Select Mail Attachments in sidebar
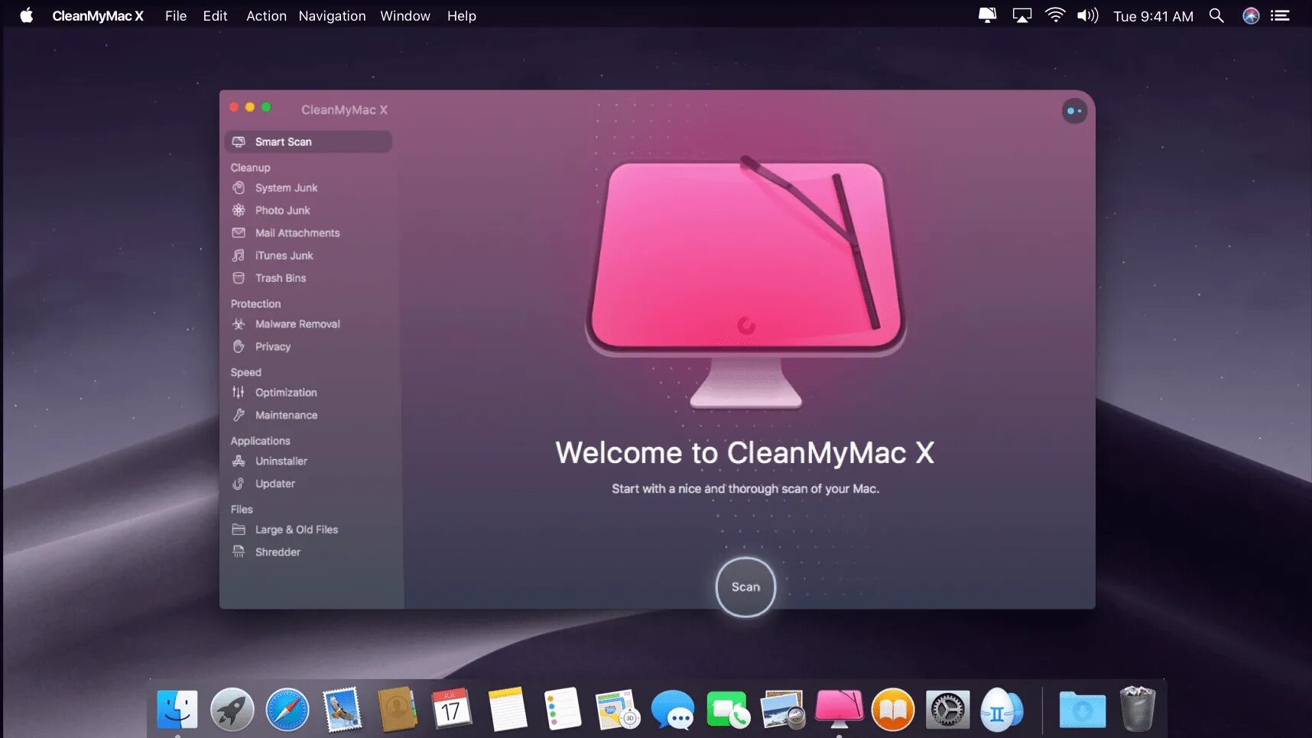This screenshot has height=738, width=1312. [297, 233]
